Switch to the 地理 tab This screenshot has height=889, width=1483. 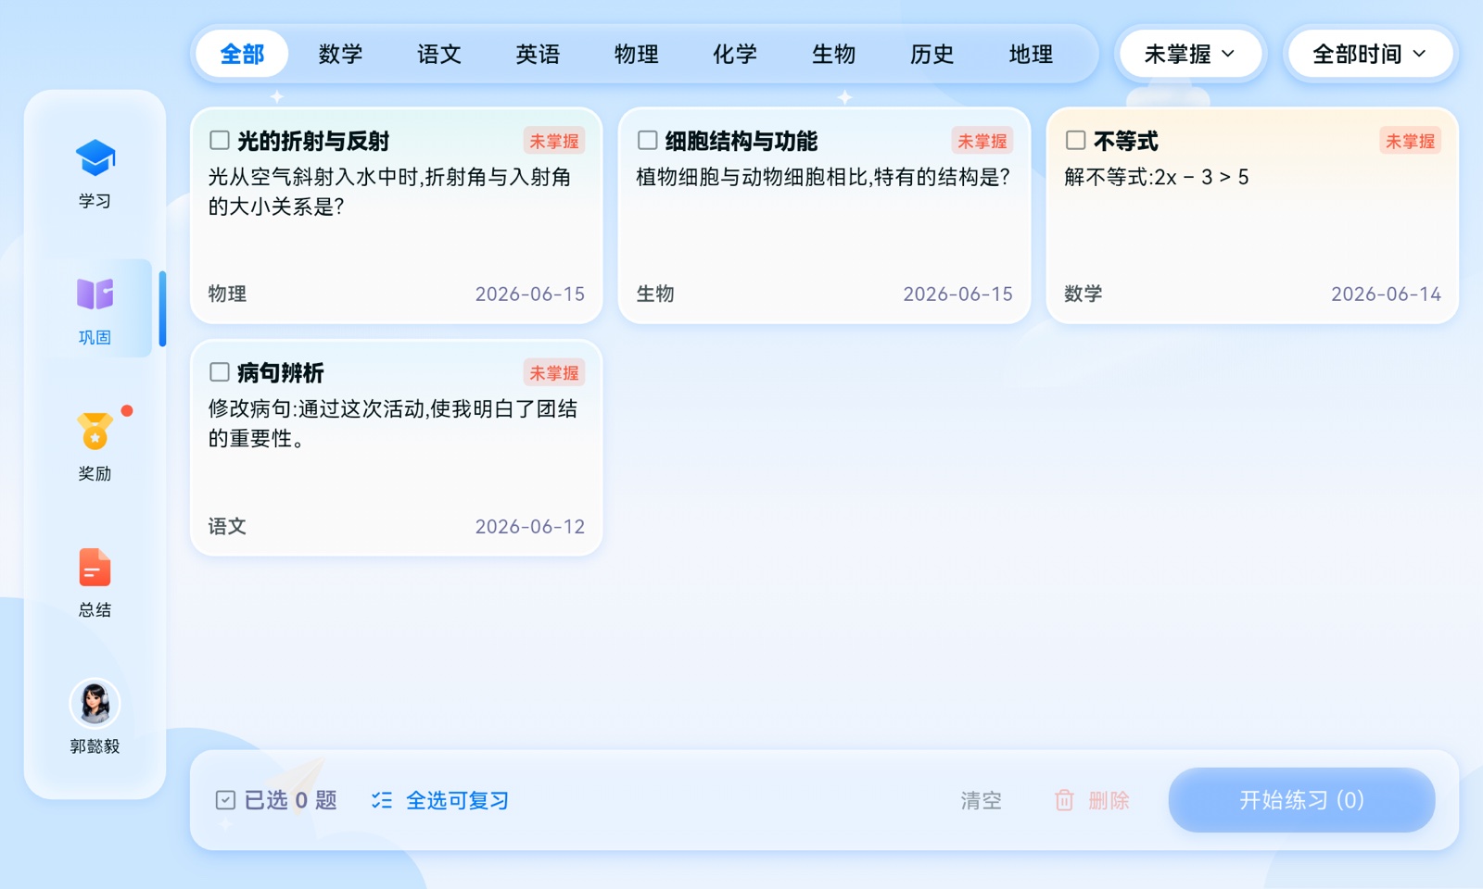1032,55
